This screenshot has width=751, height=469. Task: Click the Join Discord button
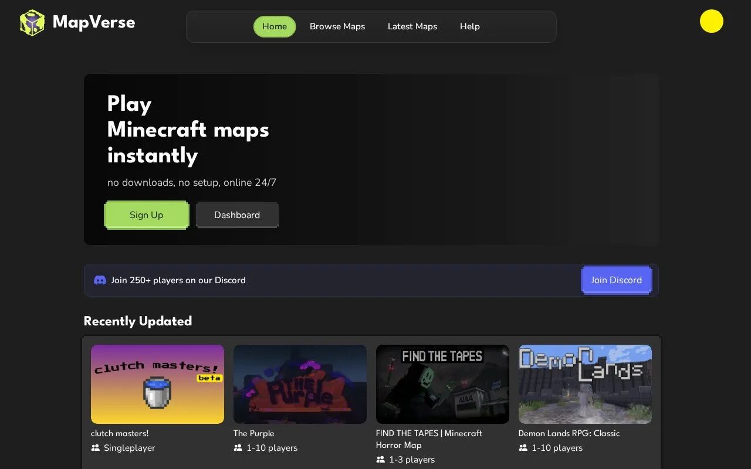[x=617, y=280]
